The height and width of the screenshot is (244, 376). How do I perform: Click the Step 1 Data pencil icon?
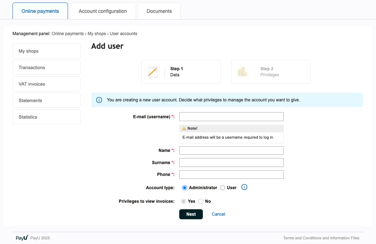point(152,71)
